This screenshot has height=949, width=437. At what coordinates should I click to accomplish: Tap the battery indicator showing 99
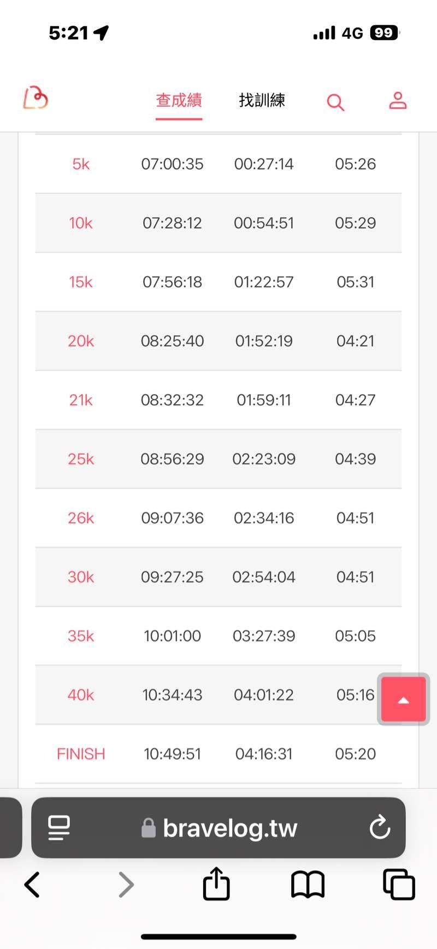(384, 33)
